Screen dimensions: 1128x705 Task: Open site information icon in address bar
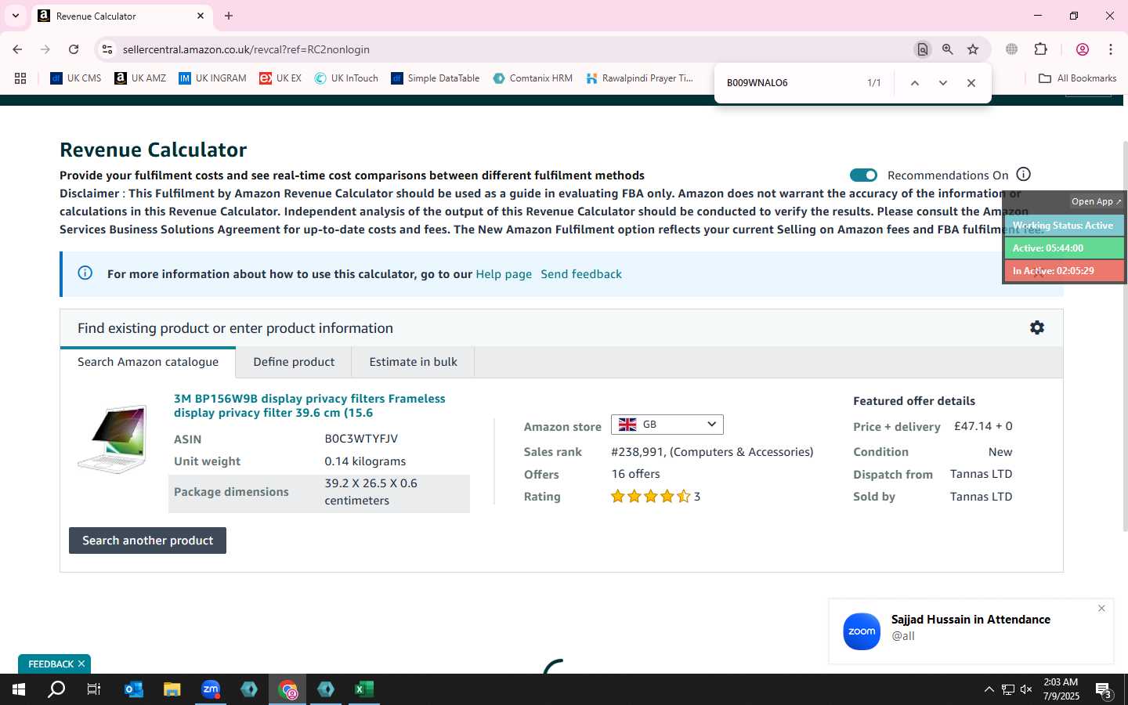click(107, 49)
